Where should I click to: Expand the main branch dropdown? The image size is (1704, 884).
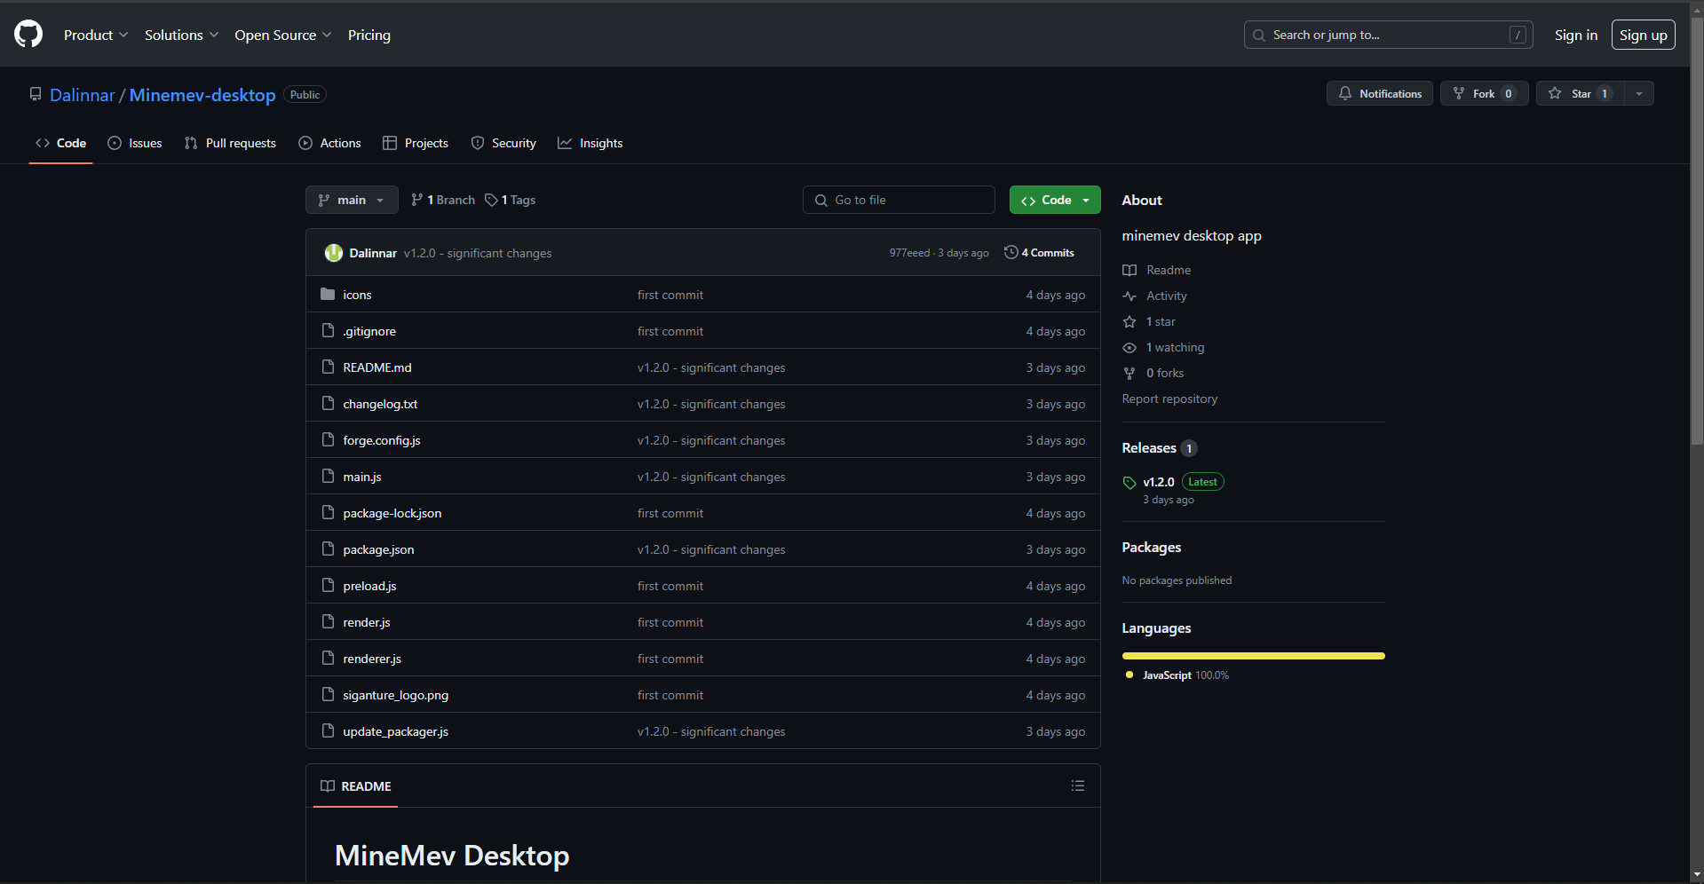(x=352, y=201)
